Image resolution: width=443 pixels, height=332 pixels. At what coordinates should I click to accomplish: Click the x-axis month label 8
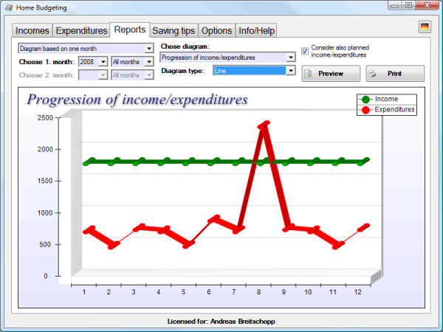[258, 292]
